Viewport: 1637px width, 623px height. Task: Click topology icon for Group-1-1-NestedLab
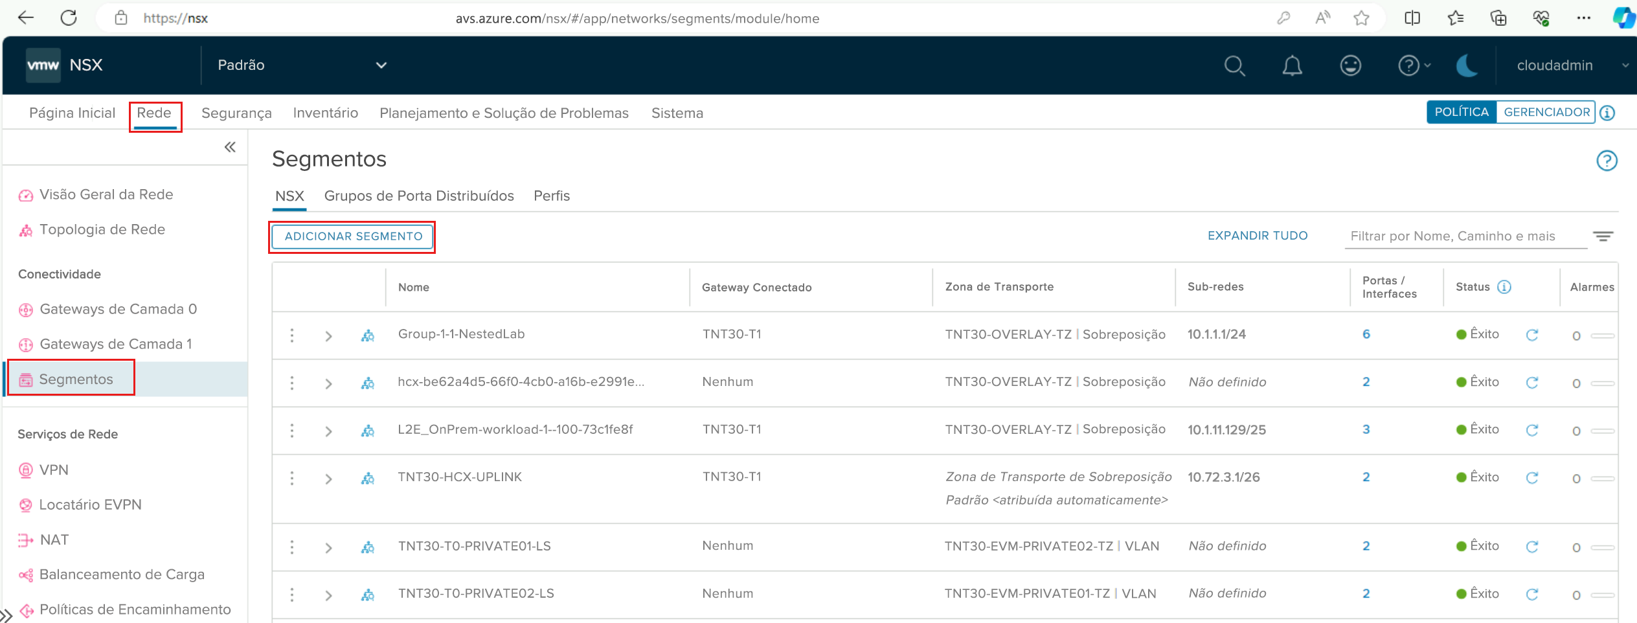[368, 335]
